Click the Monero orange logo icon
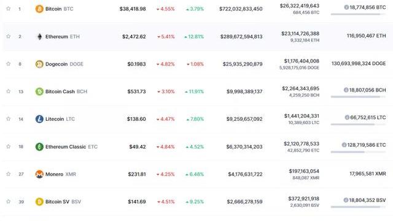This screenshot has height=221, width=393. pos(39,174)
